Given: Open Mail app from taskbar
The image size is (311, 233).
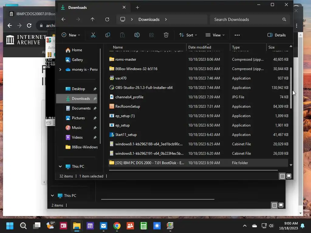Looking at the screenshot, I should tap(104, 226).
